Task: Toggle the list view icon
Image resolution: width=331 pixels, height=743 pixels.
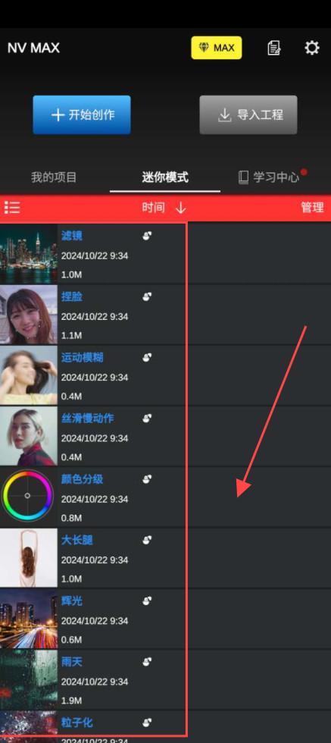Action: 12,208
